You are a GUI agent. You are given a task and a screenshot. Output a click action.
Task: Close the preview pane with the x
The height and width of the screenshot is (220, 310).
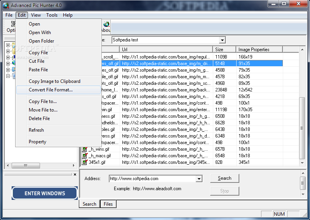(75, 174)
